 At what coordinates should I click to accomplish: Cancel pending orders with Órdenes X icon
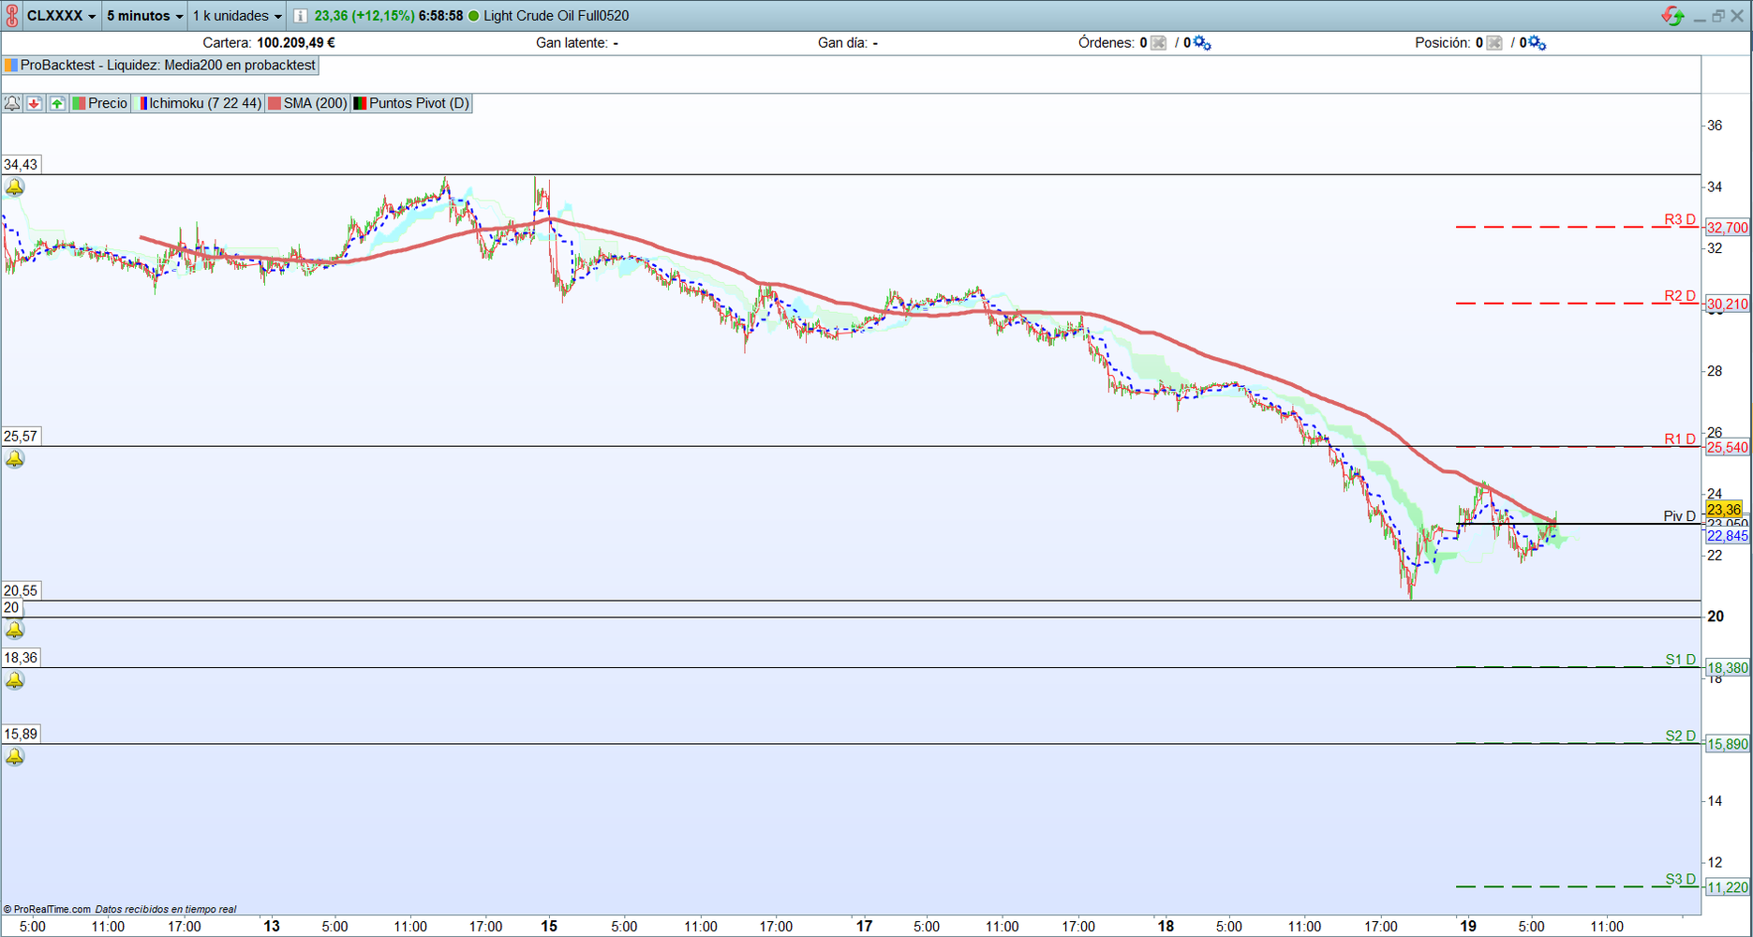(x=1159, y=43)
